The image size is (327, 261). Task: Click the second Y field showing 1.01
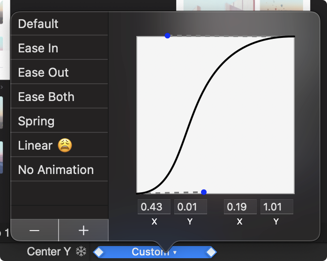tap(276, 207)
